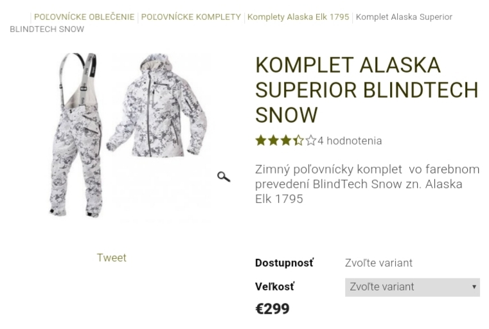The height and width of the screenshot is (329, 489).
Task: Click the third rating star
Action: click(x=286, y=141)
